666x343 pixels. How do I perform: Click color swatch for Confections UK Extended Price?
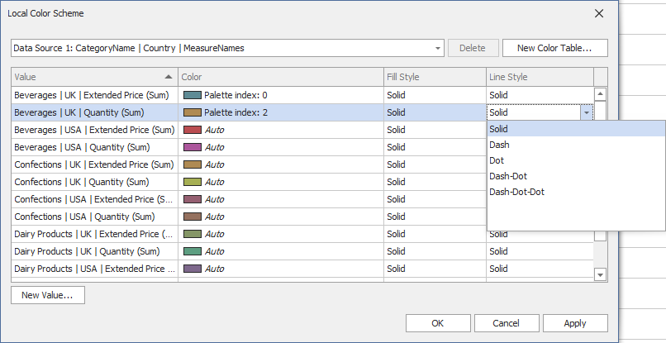point(192,164)
